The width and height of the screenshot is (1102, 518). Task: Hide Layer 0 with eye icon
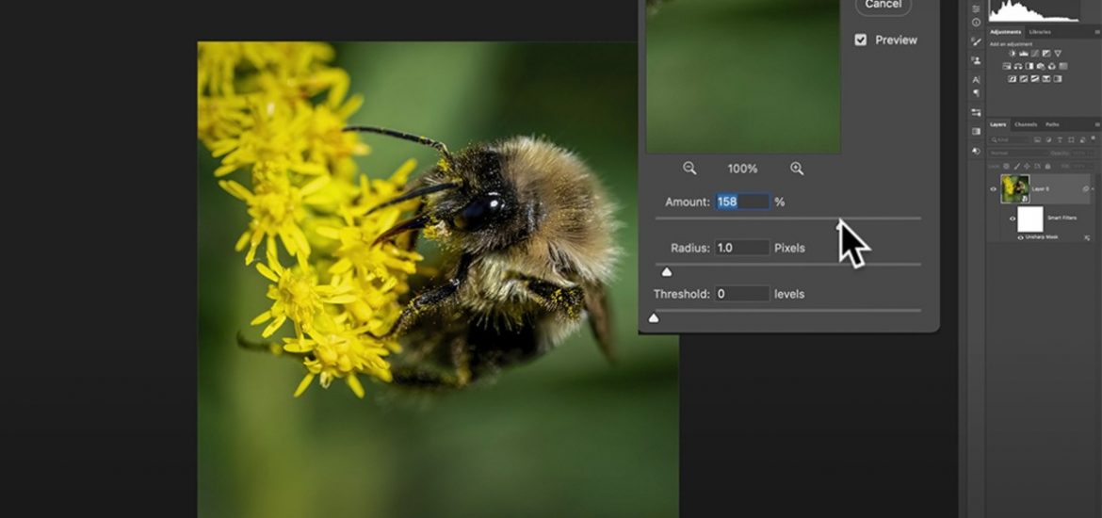pos(993,188)
